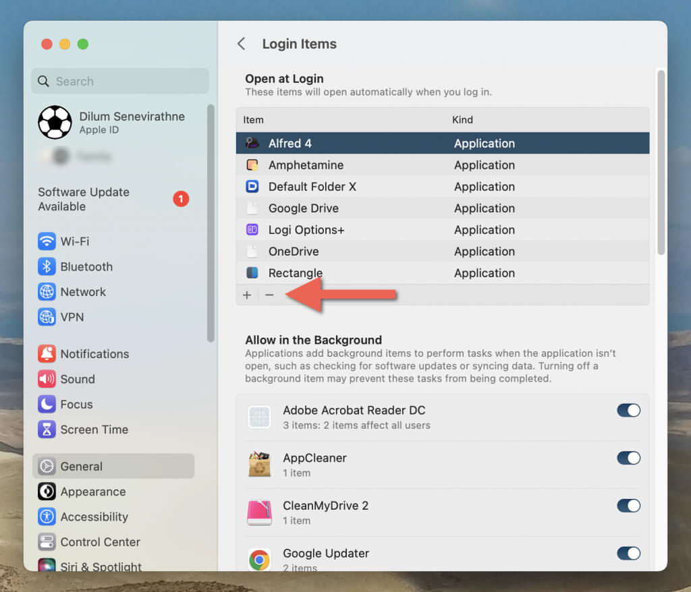Click the Bluetooth sidebar icon
The width and height of the screenshot is (691, 592).
[47, 266]
